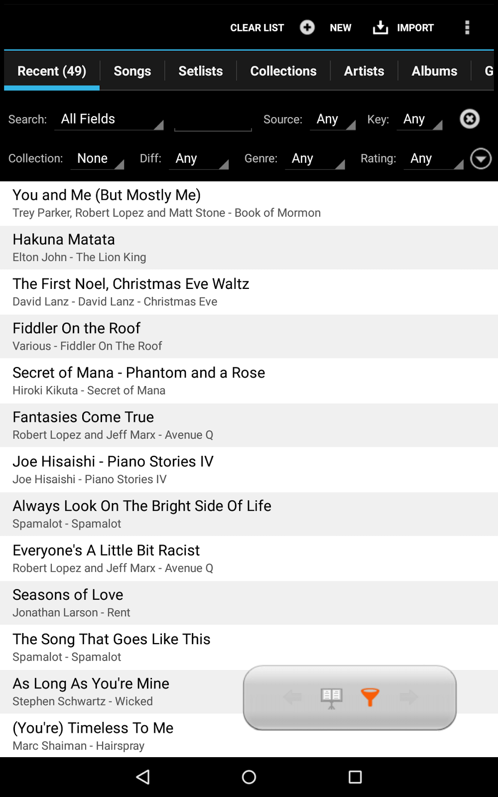498x797 pixels.
Task: Clear search filters with the X icon
Action: [469, 119]
